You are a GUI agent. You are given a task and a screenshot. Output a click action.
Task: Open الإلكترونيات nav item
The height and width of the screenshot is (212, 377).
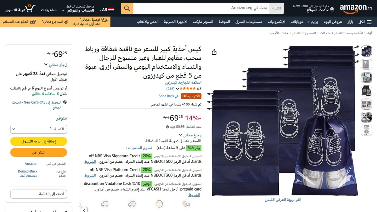(x=276, y=22)
